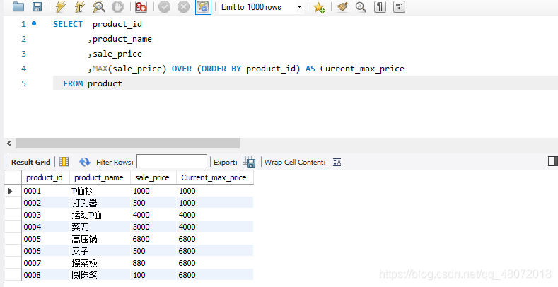Select sale_price 500 cell in row 0006
558x287 pixels.
(x=153, y=251)
